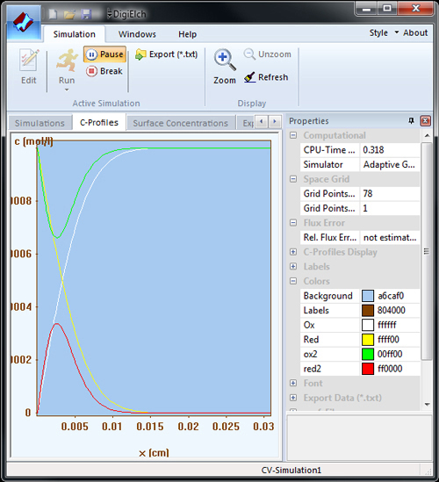Click the Zoom magnifier icon
This screenshot has width=439, height=482.
point(225,60)
